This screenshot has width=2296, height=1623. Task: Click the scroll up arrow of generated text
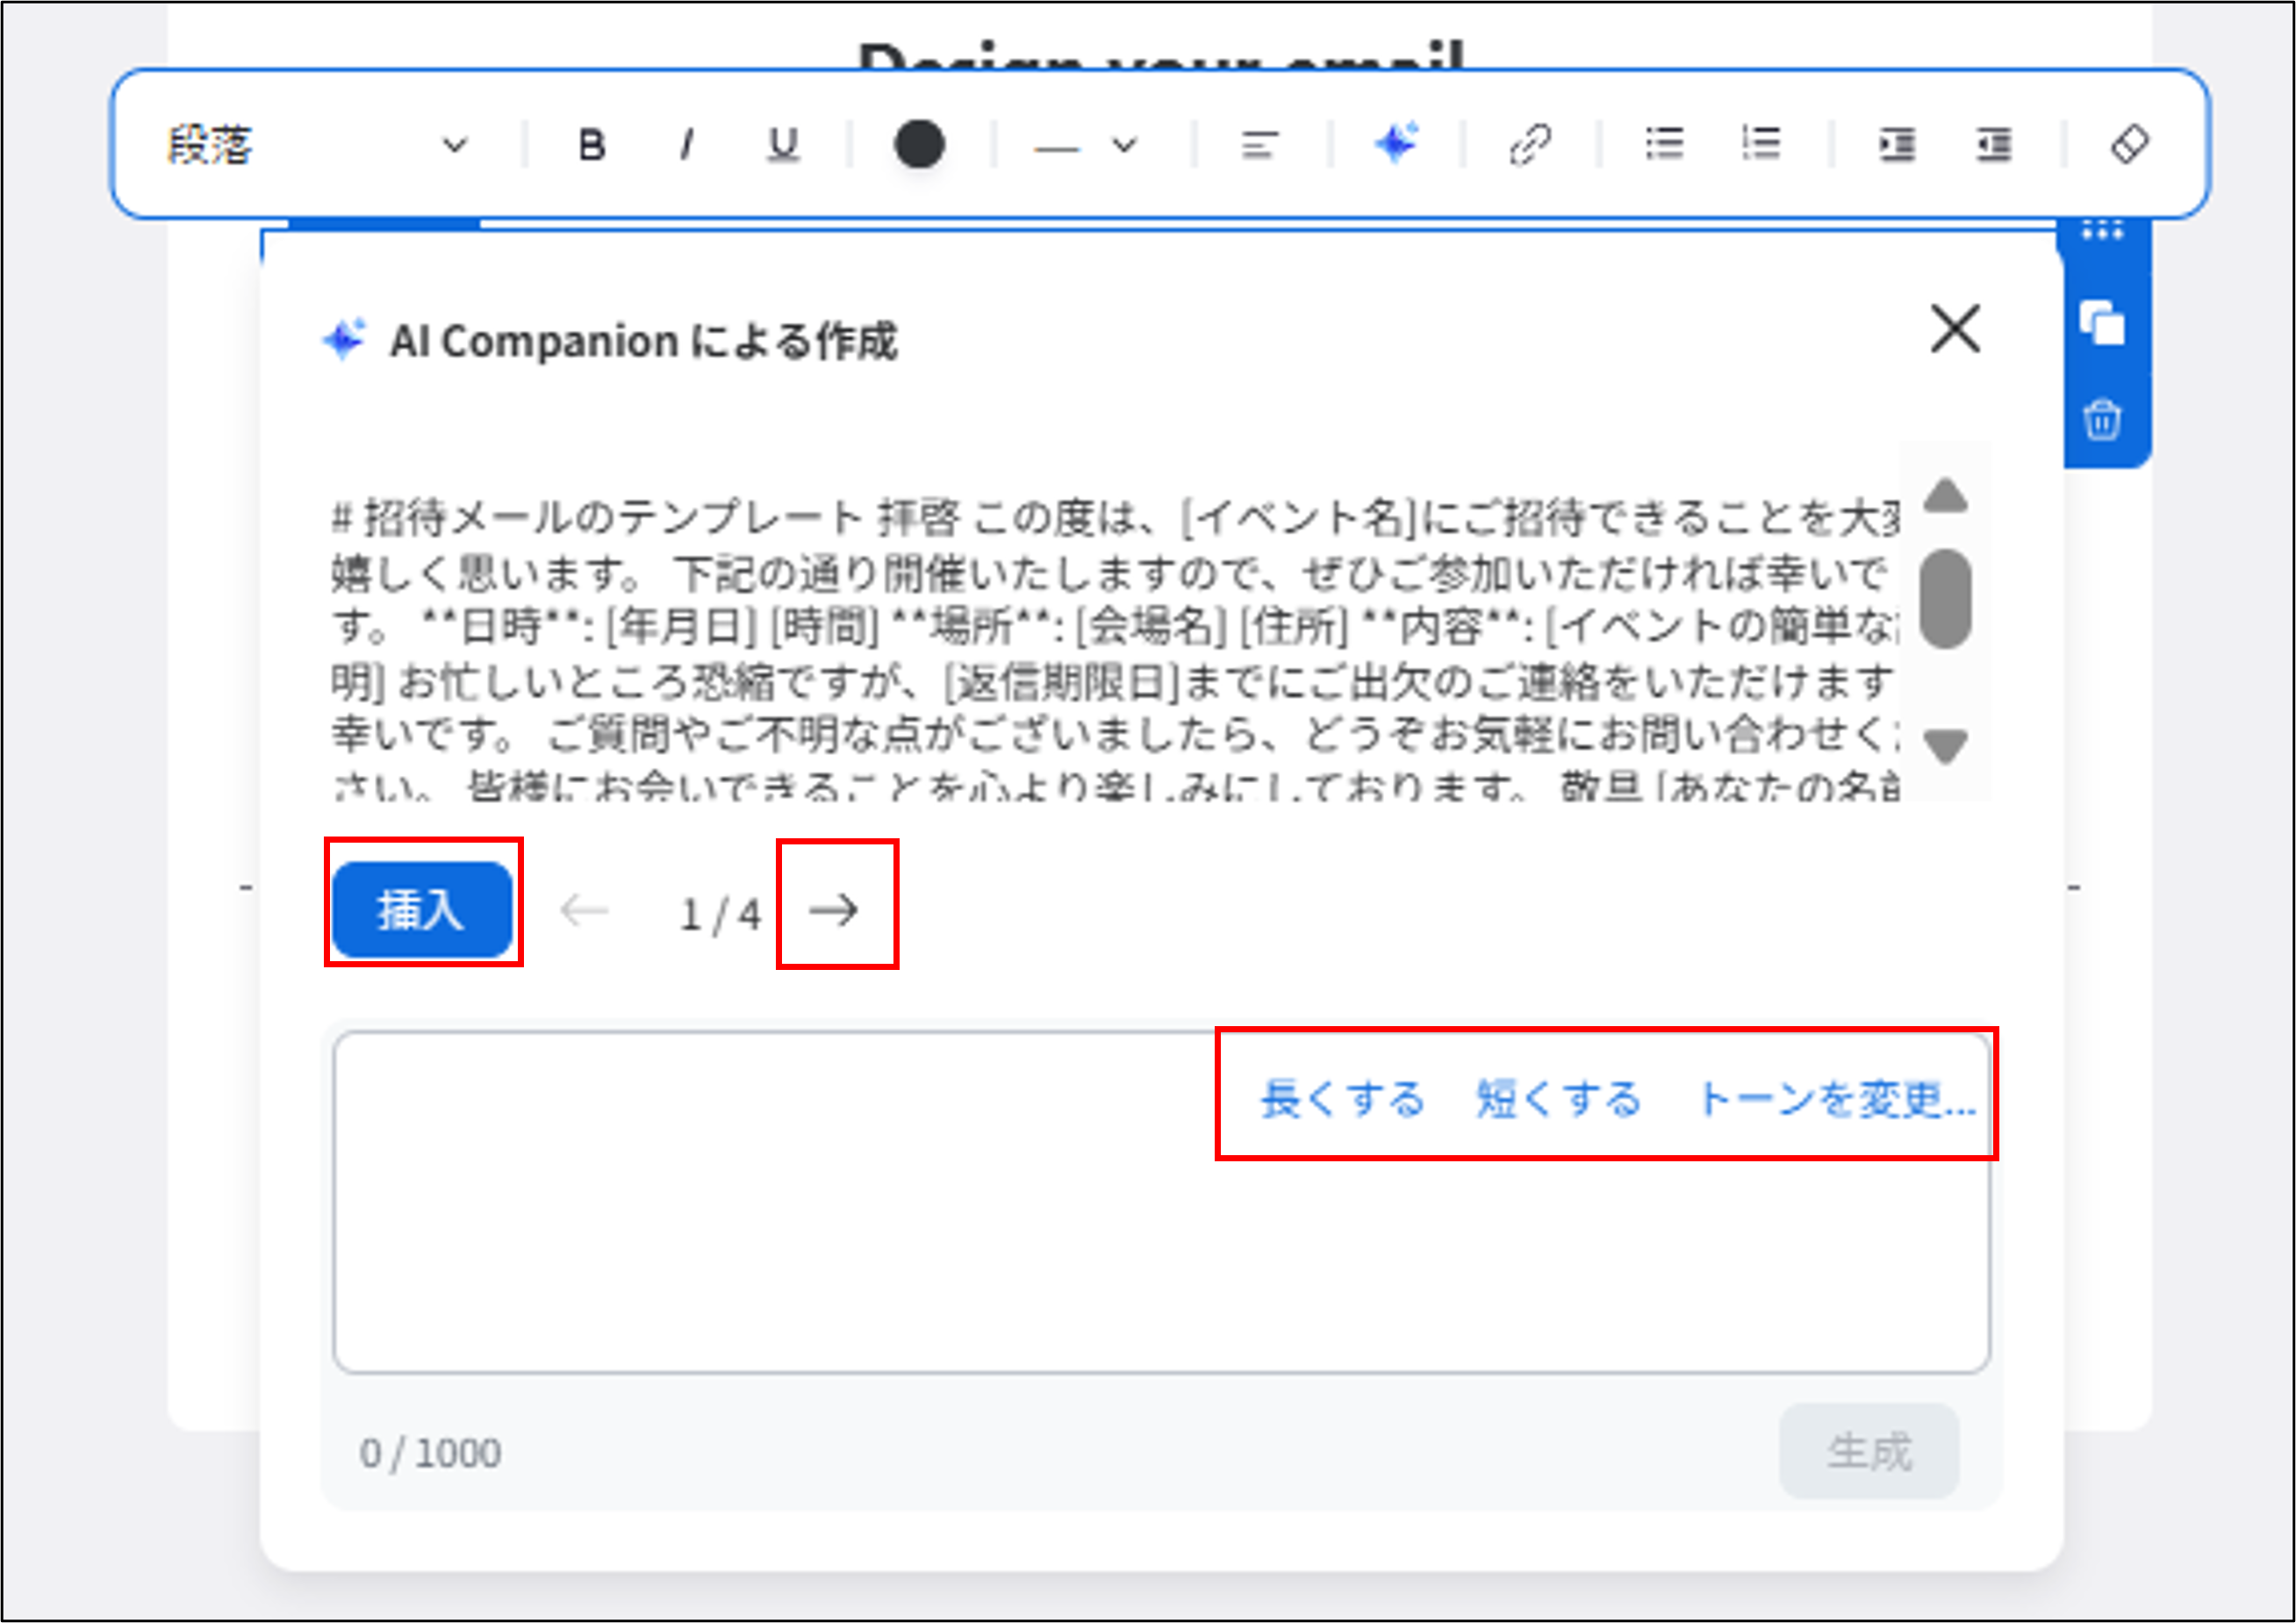(1947, 496)
